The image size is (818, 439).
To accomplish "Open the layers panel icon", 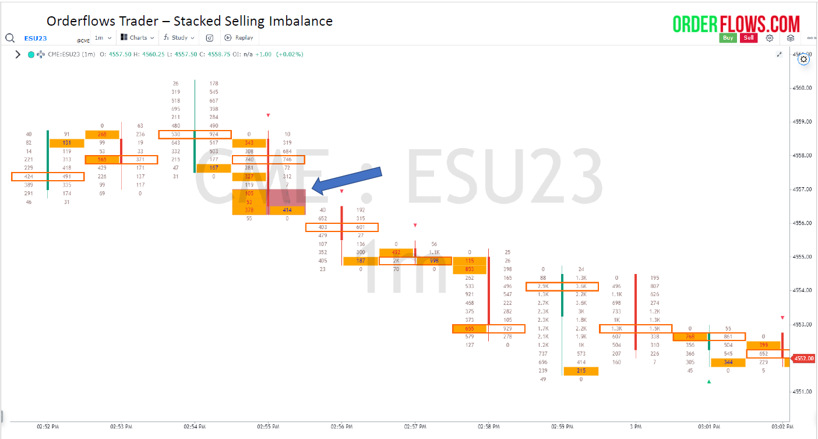I will (x=791, y=38).
